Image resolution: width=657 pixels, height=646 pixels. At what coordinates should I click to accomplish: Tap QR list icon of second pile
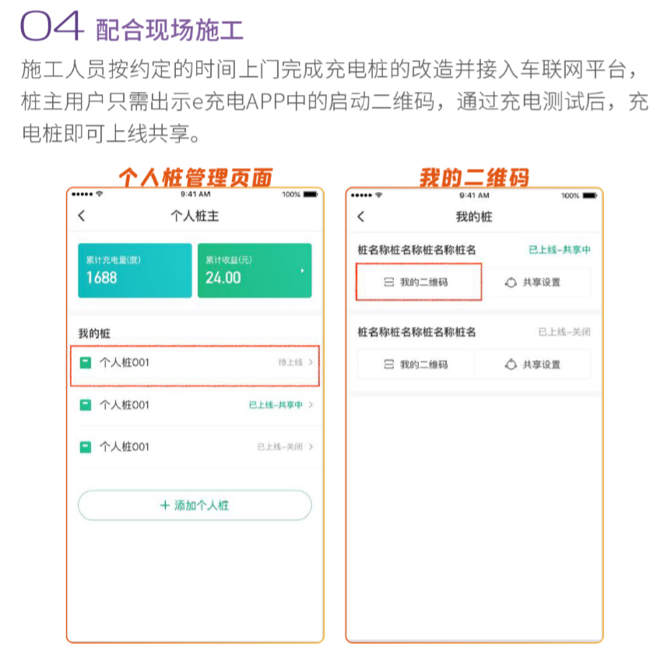(389, 364)
